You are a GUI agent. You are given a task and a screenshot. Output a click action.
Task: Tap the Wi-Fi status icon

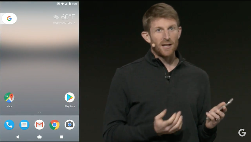[62, 4]
